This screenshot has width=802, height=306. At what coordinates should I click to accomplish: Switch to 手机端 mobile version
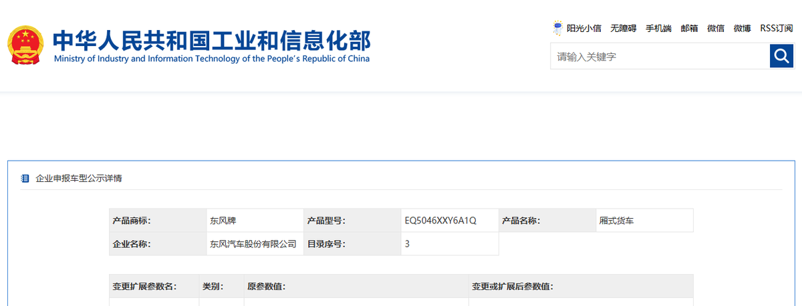[x=658, y=29]
